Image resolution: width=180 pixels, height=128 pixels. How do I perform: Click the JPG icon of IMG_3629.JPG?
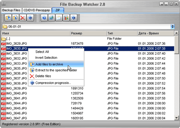point(4,44)
